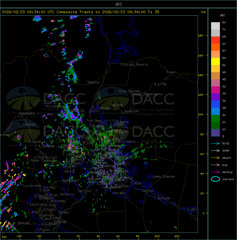This screenshot has width=237, height=240.
Task: Select the slate purple bottom swatch in scale
Action: [215, 133]
